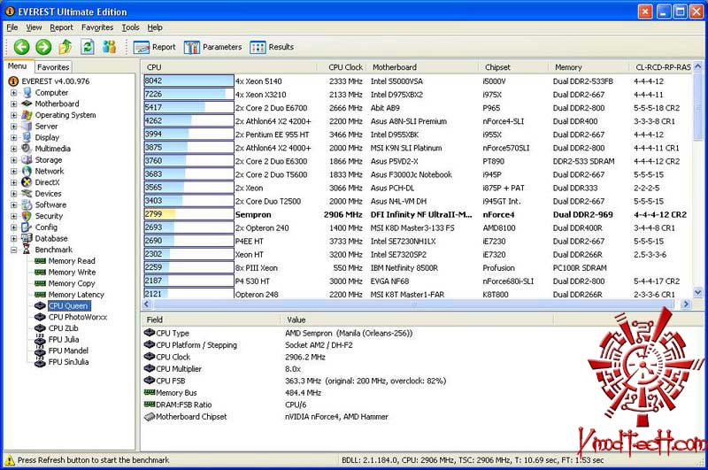Open the View menu
The height and width of the screenshot is (470, 708).
click(x=34, y=27)
